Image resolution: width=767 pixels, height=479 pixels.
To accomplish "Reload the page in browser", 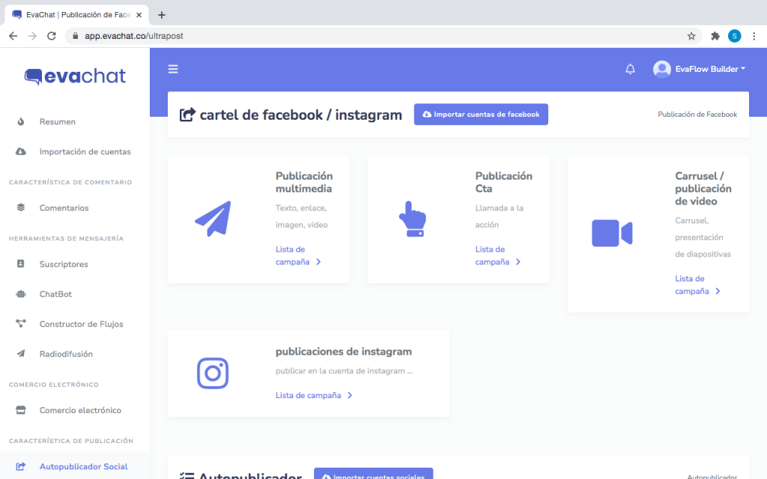I will coord(52,36).
